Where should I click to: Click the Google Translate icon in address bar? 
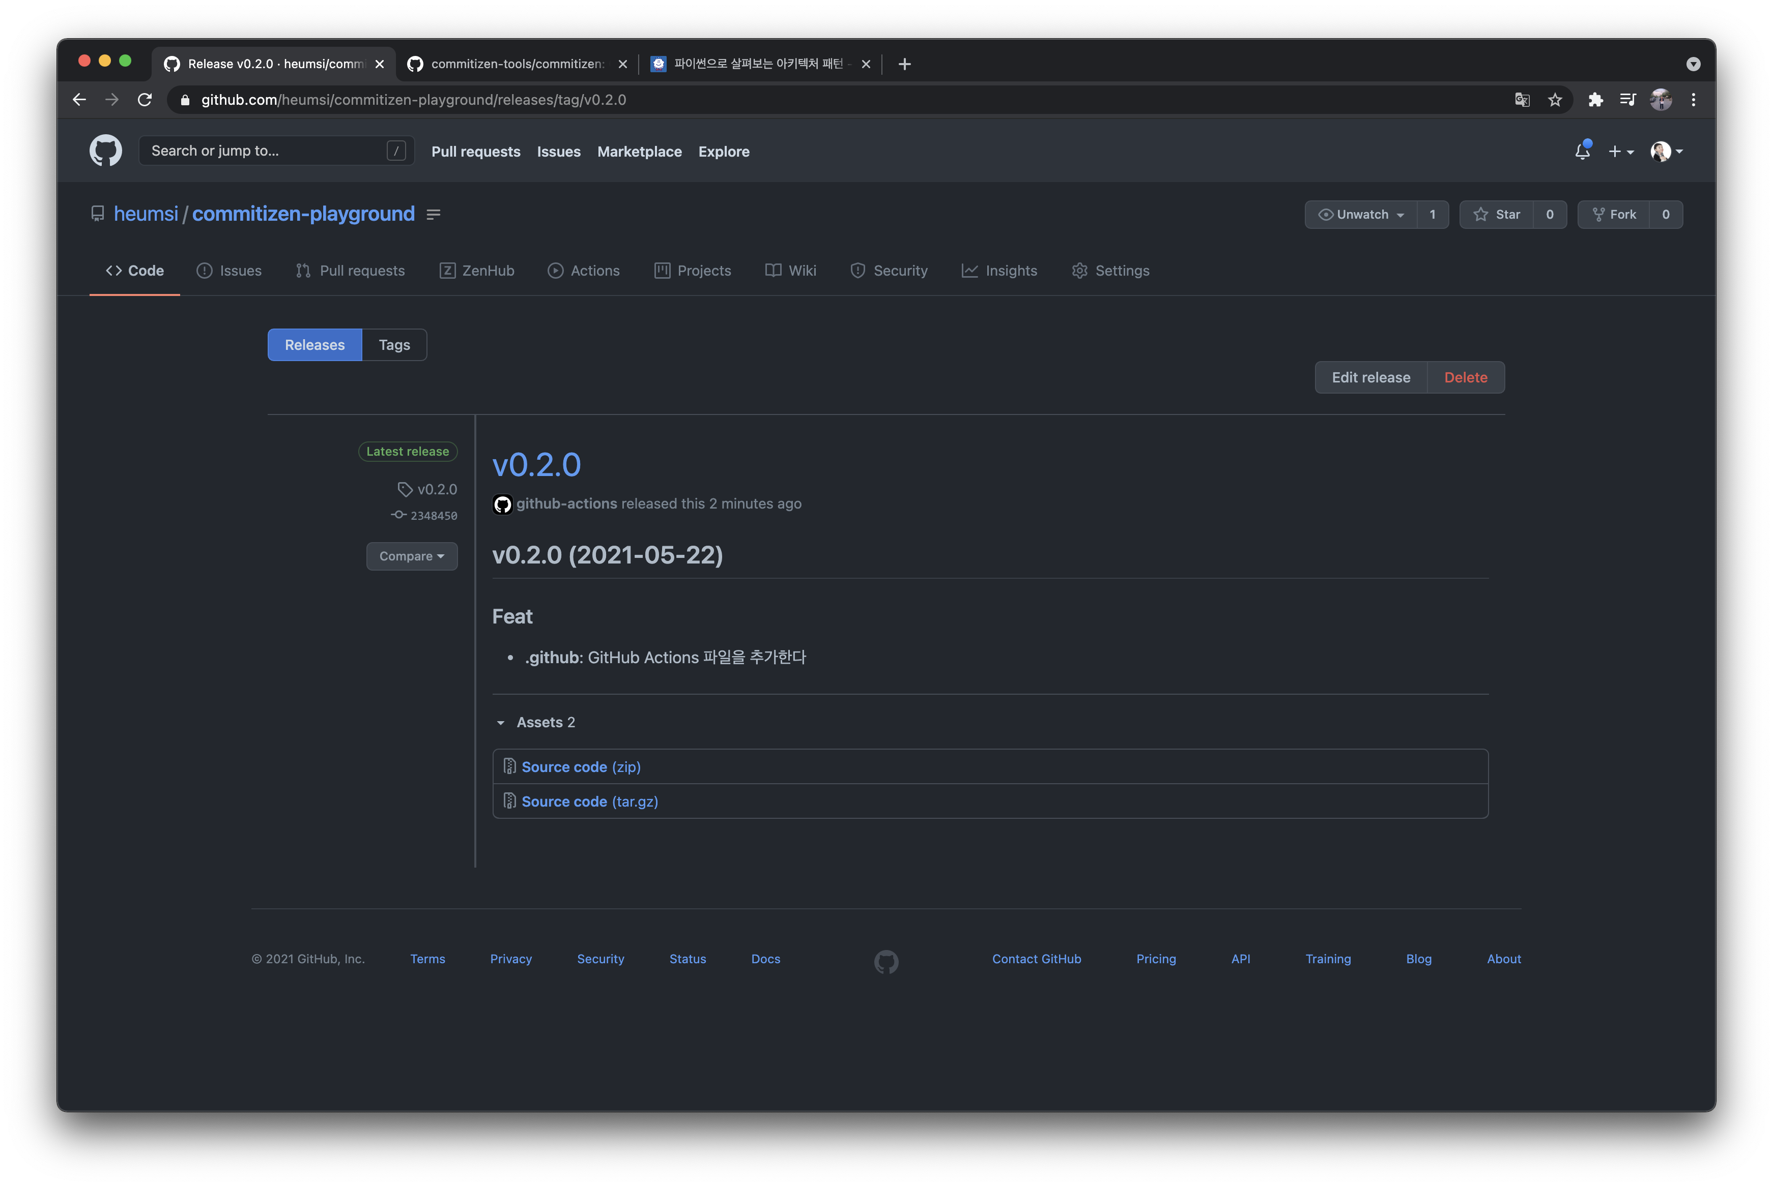[1522, 100]
